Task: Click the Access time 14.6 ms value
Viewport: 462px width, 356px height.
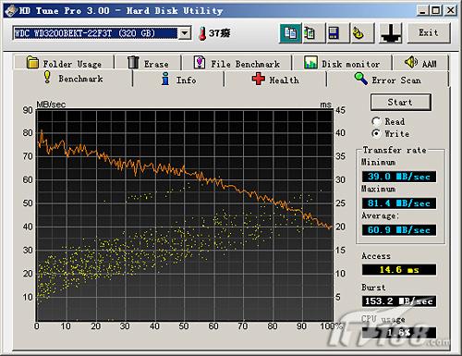Action: coord(399,270)
